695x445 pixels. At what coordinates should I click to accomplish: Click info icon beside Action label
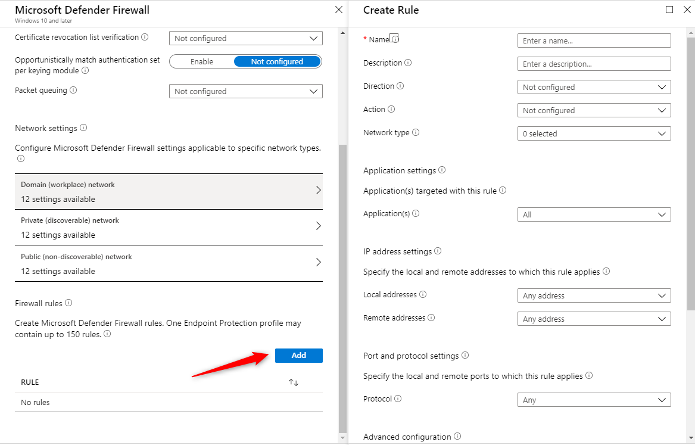pos(391,108)
